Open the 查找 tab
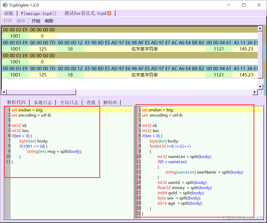 (91, 103)
